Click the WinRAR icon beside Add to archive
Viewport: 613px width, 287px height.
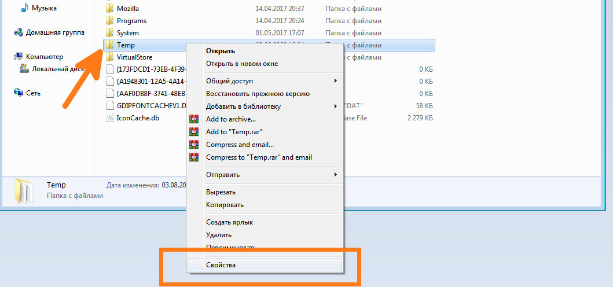[193, 119]
